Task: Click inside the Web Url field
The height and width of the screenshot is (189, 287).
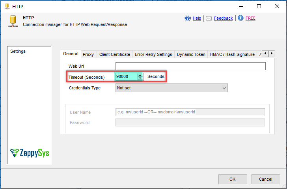Action: pos(190,66)
